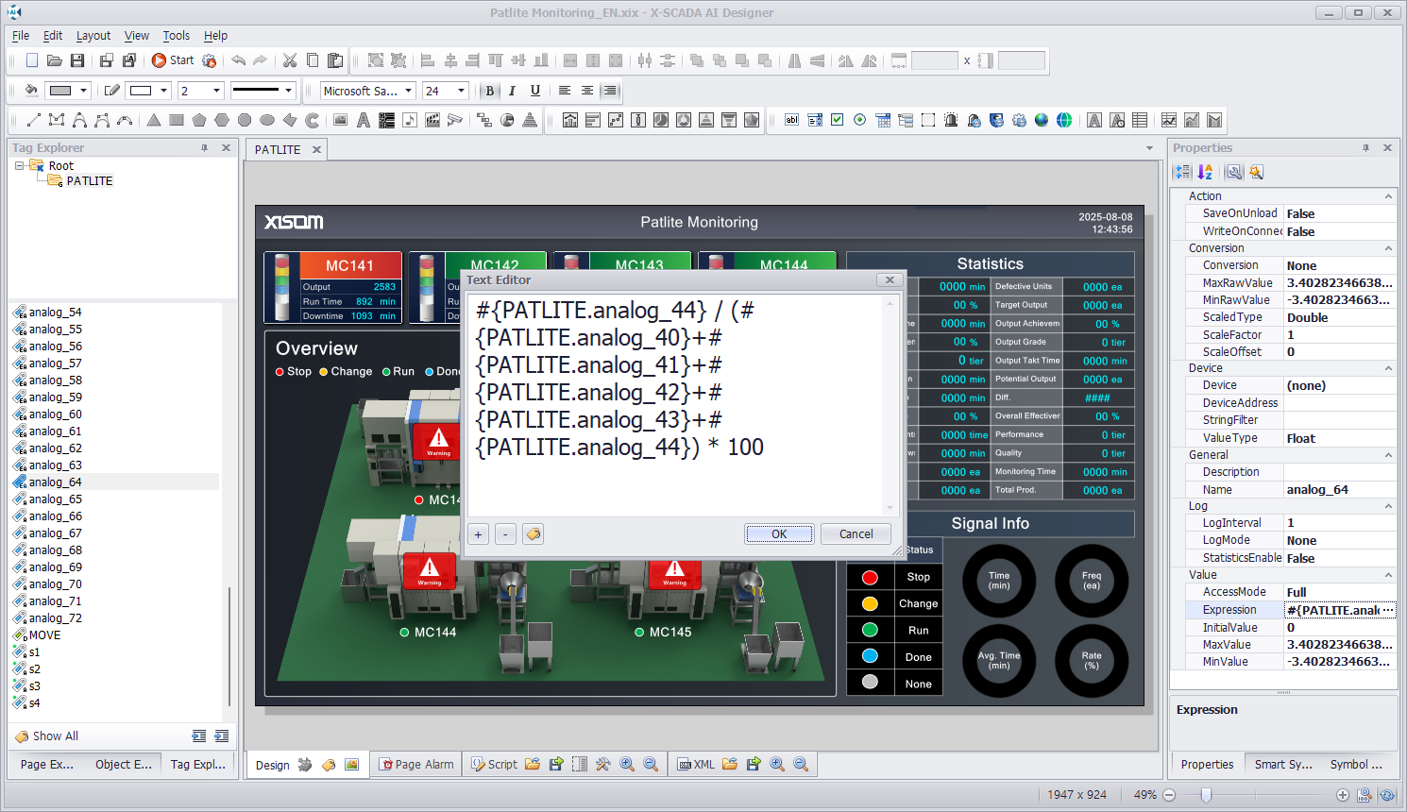Image resolution: width=1407 pixels, height=812 pixels.
Task: Click the Save disk icon
Action: point(77,60)
